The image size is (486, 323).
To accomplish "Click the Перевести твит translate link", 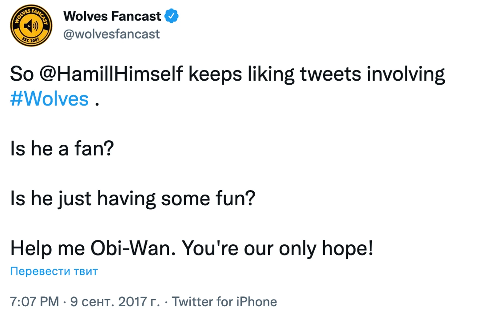I will [x=54, y=271].
